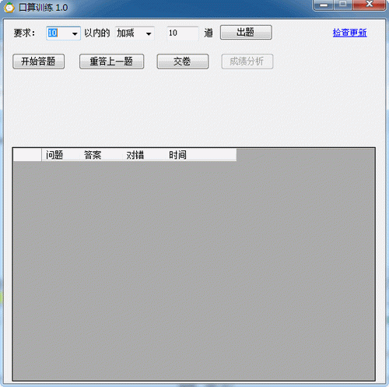Click the question count input field
This screenshot has height=387, width=389.
pyautogui.click(x=183, y=33)
